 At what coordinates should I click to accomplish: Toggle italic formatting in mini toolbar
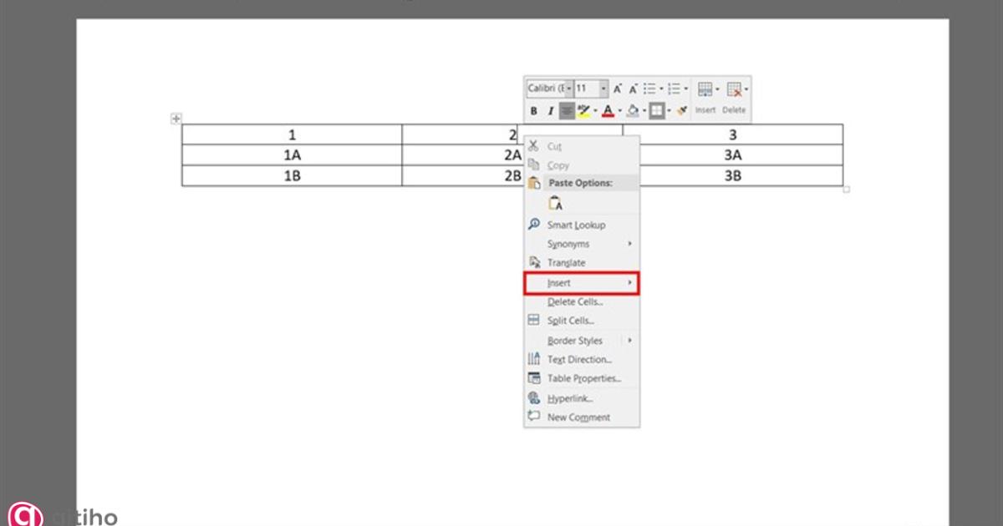(x=550, y=111)
